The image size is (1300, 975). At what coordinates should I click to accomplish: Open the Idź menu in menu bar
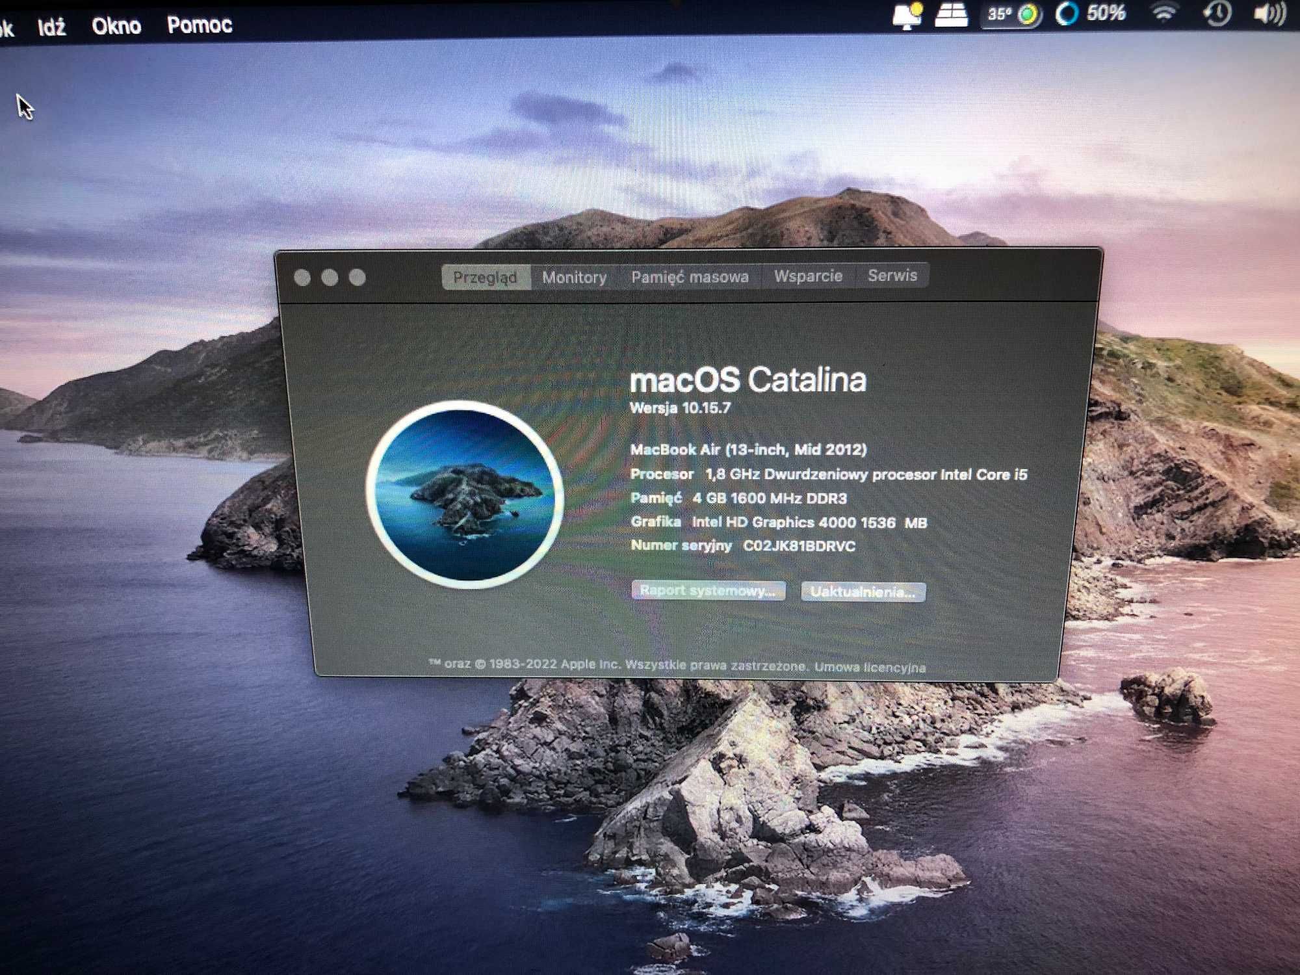52,27
